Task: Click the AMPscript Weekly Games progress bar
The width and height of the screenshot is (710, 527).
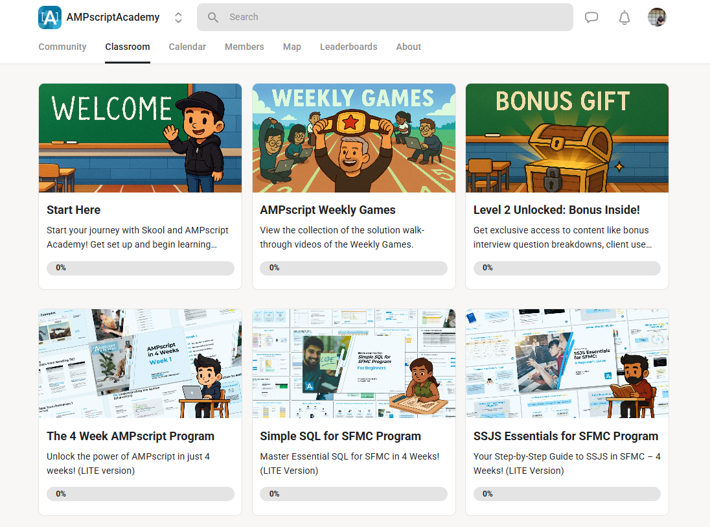Action: (x=354, y=268)
